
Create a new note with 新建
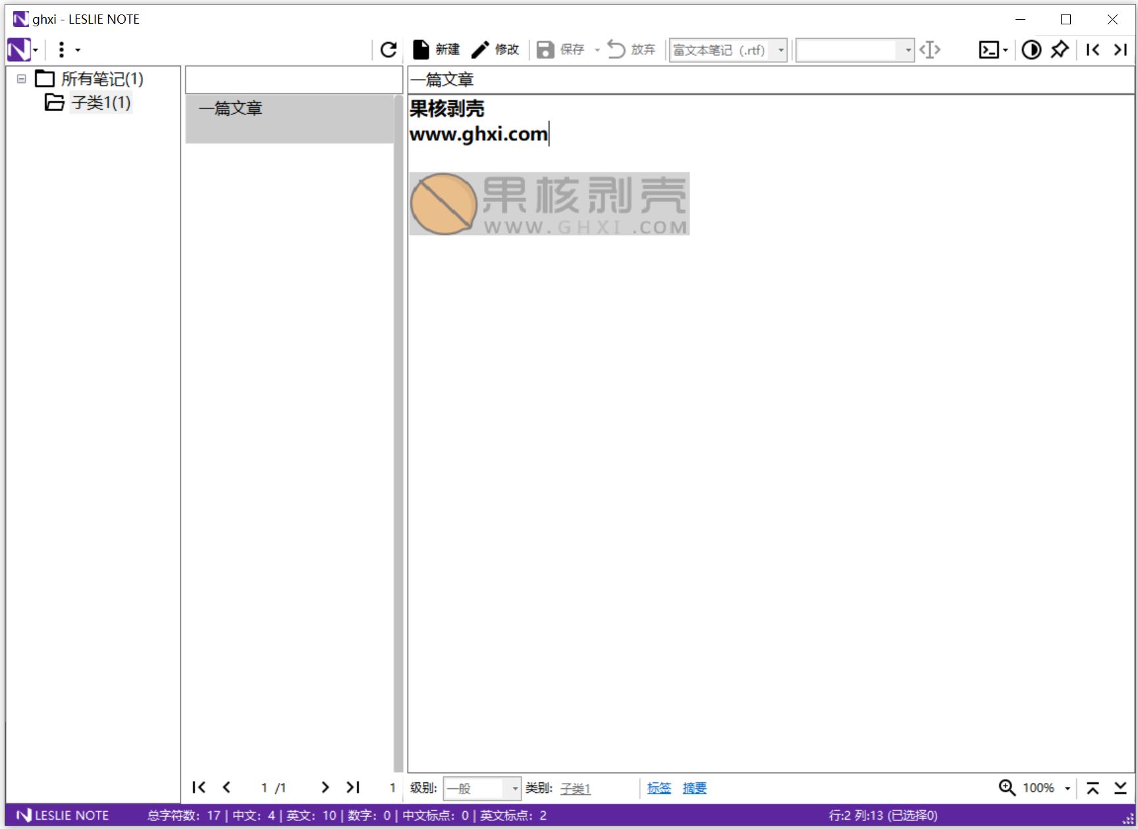point(436,49)
